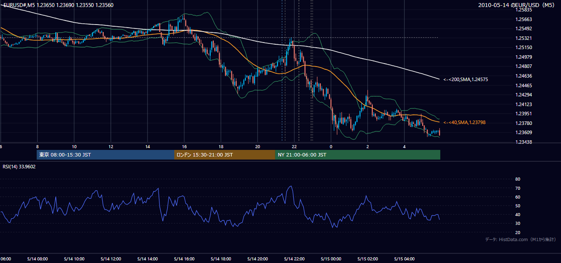Screen dimensions: 561x263
Task: Click price axis label 1.25663
Action: [x=524, y=19]
